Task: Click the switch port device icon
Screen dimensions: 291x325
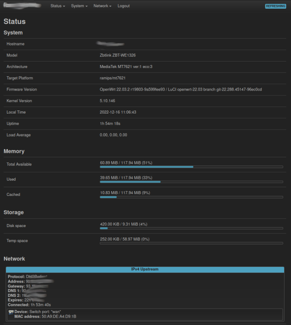Action: point(11,312)
